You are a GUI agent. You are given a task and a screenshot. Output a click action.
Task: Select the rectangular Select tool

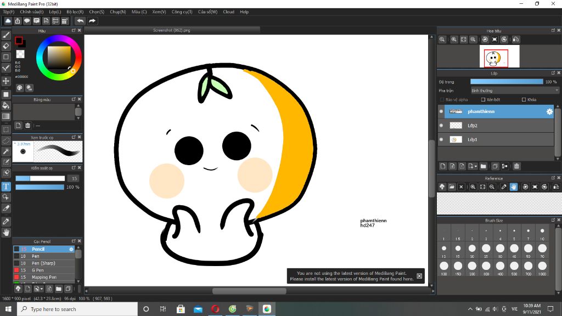tap(6, 129)
